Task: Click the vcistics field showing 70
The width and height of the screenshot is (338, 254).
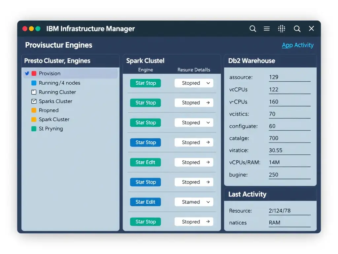Action: coord(289,114)
